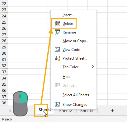Select row header 30
127x122 pixels.
click(x=4, y=53)
